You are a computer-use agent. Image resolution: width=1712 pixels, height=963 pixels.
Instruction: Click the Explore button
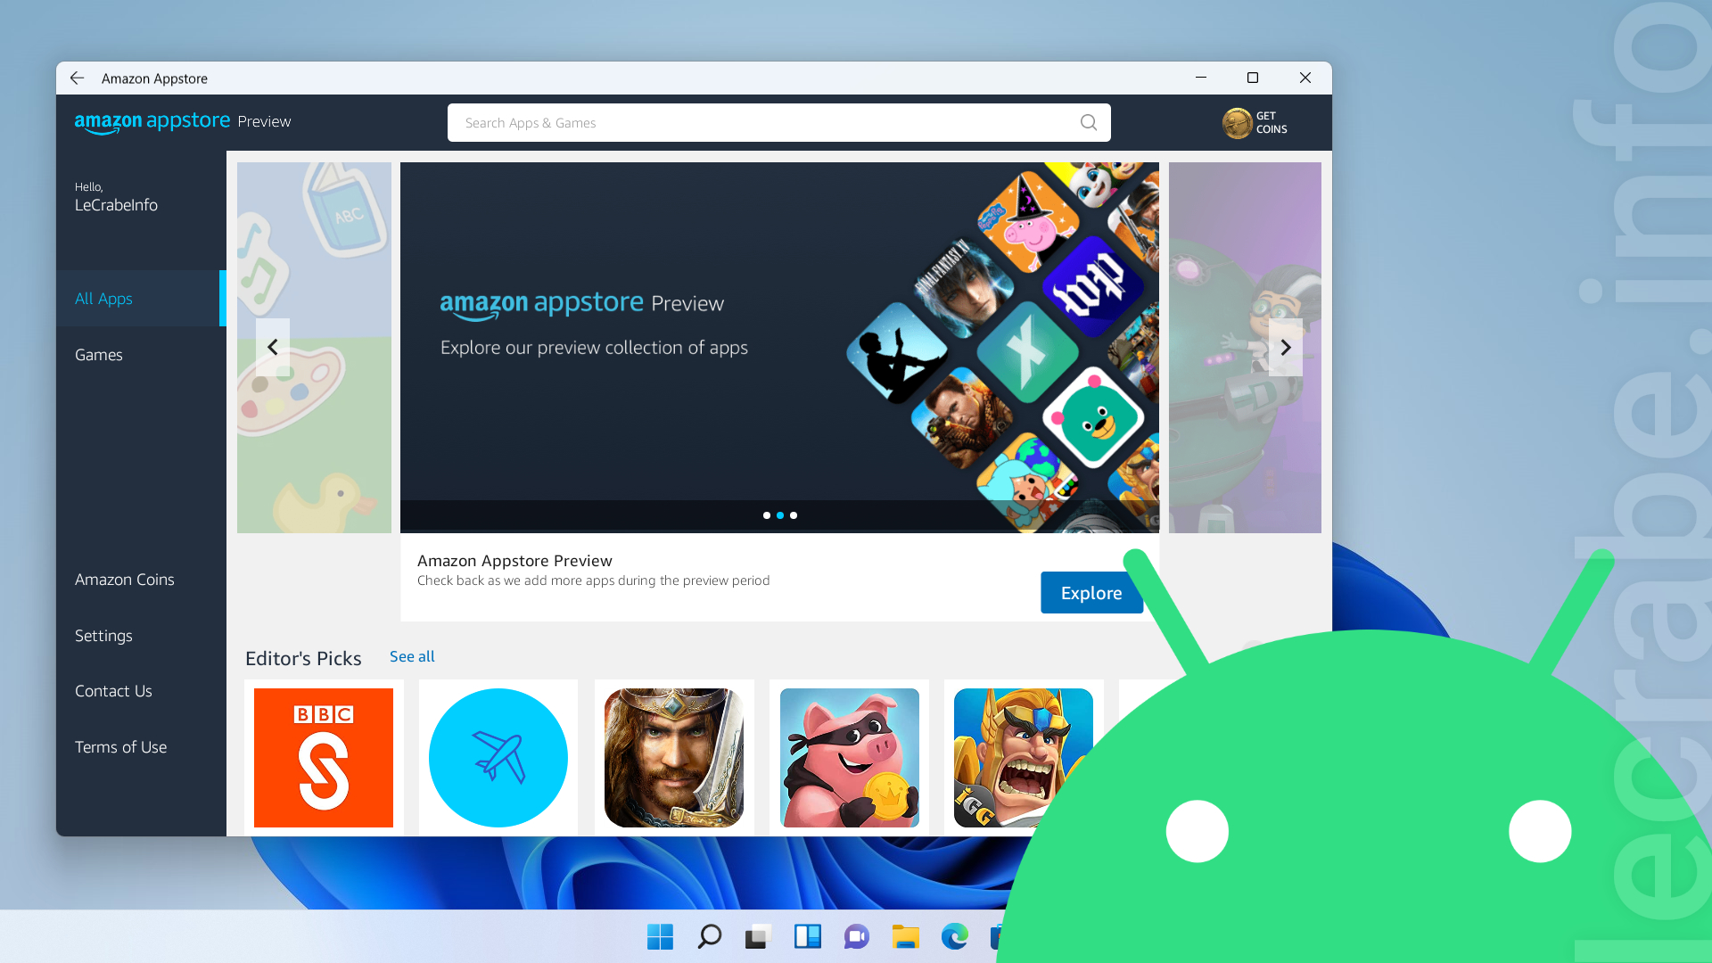point(1091,593)
